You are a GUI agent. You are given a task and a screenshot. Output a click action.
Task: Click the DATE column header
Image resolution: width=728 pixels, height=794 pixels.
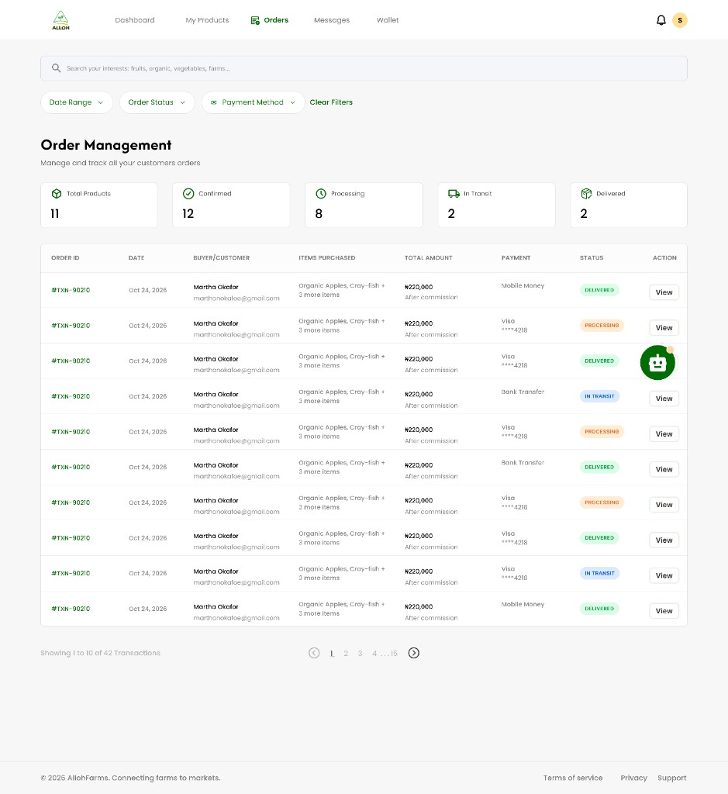[x=136, y=257]
